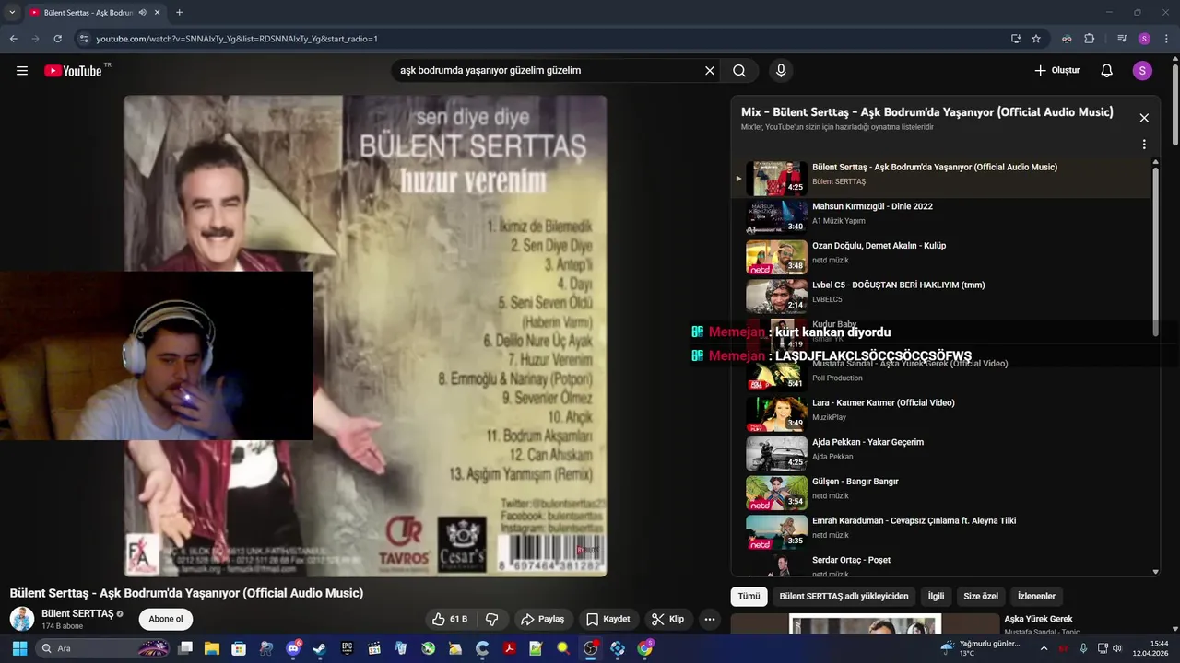Play Lvbel C5 - DOĞUŞTAN BERİ HAKLIYIM
Viewport: 1180px width, 663px height.
point(942,297)
